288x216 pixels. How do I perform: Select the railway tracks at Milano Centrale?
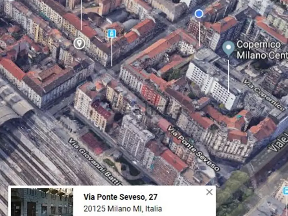tap(32, 155)
